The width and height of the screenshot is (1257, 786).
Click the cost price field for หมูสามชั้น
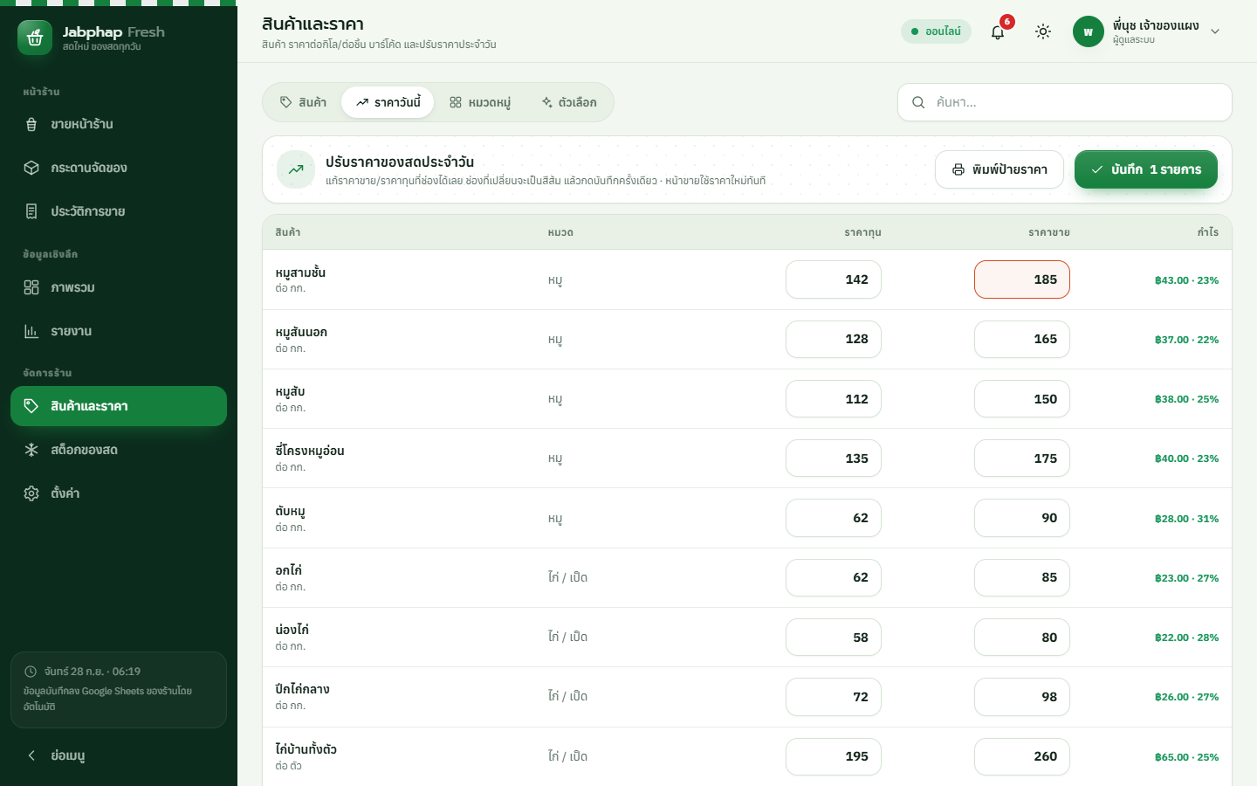click(x=834, y=279)
